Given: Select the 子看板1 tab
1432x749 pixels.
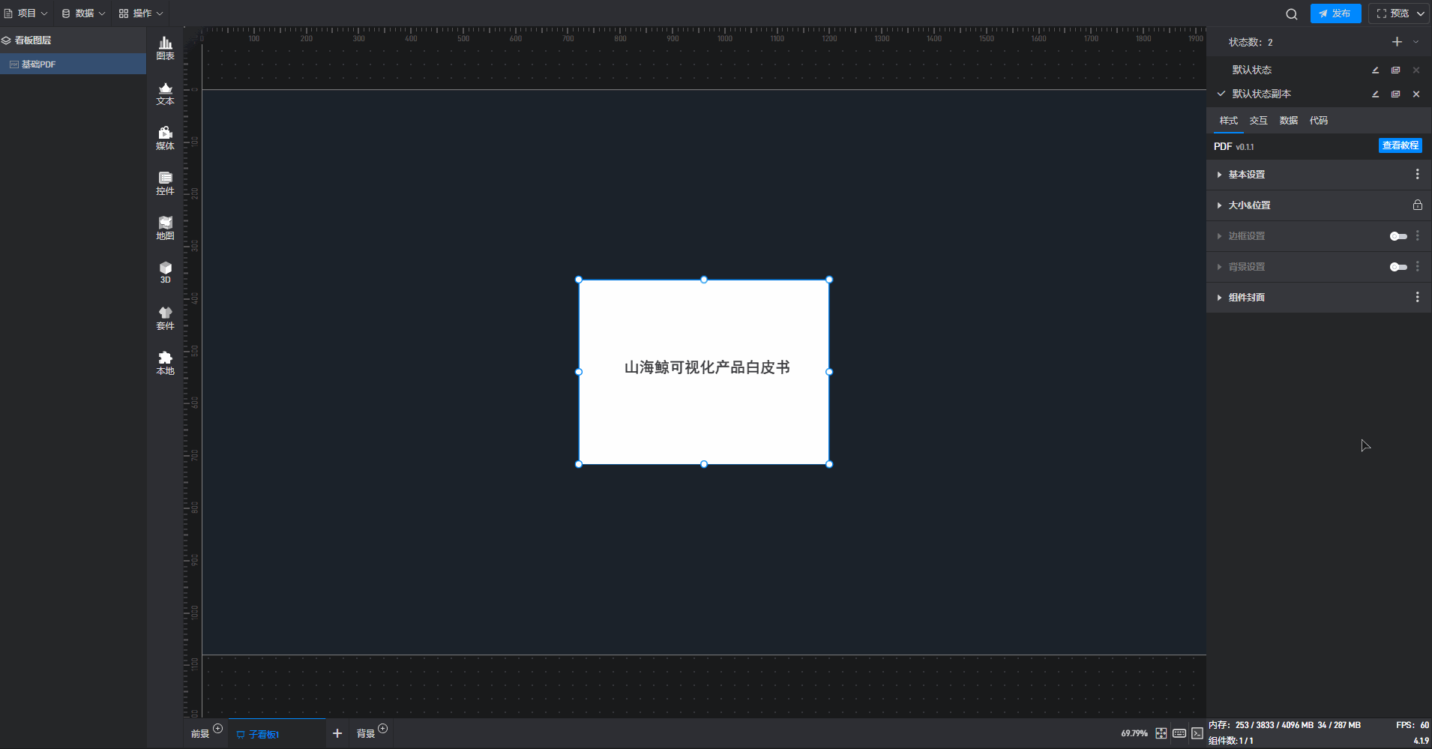Looking at the screenshot, I should tap(277, 734).
